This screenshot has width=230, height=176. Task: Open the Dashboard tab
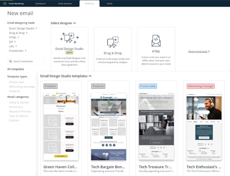pos(40,3)
